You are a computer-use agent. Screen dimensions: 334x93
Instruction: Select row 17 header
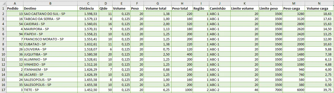point(3,90)
